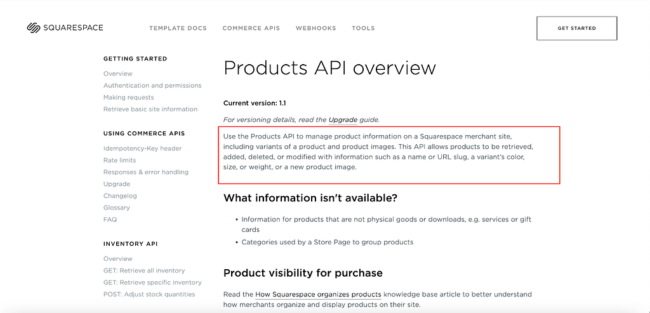The width and height of the screenshot is (650, 313).
Task: Open Overview under Getting Started
Action: 118,74
